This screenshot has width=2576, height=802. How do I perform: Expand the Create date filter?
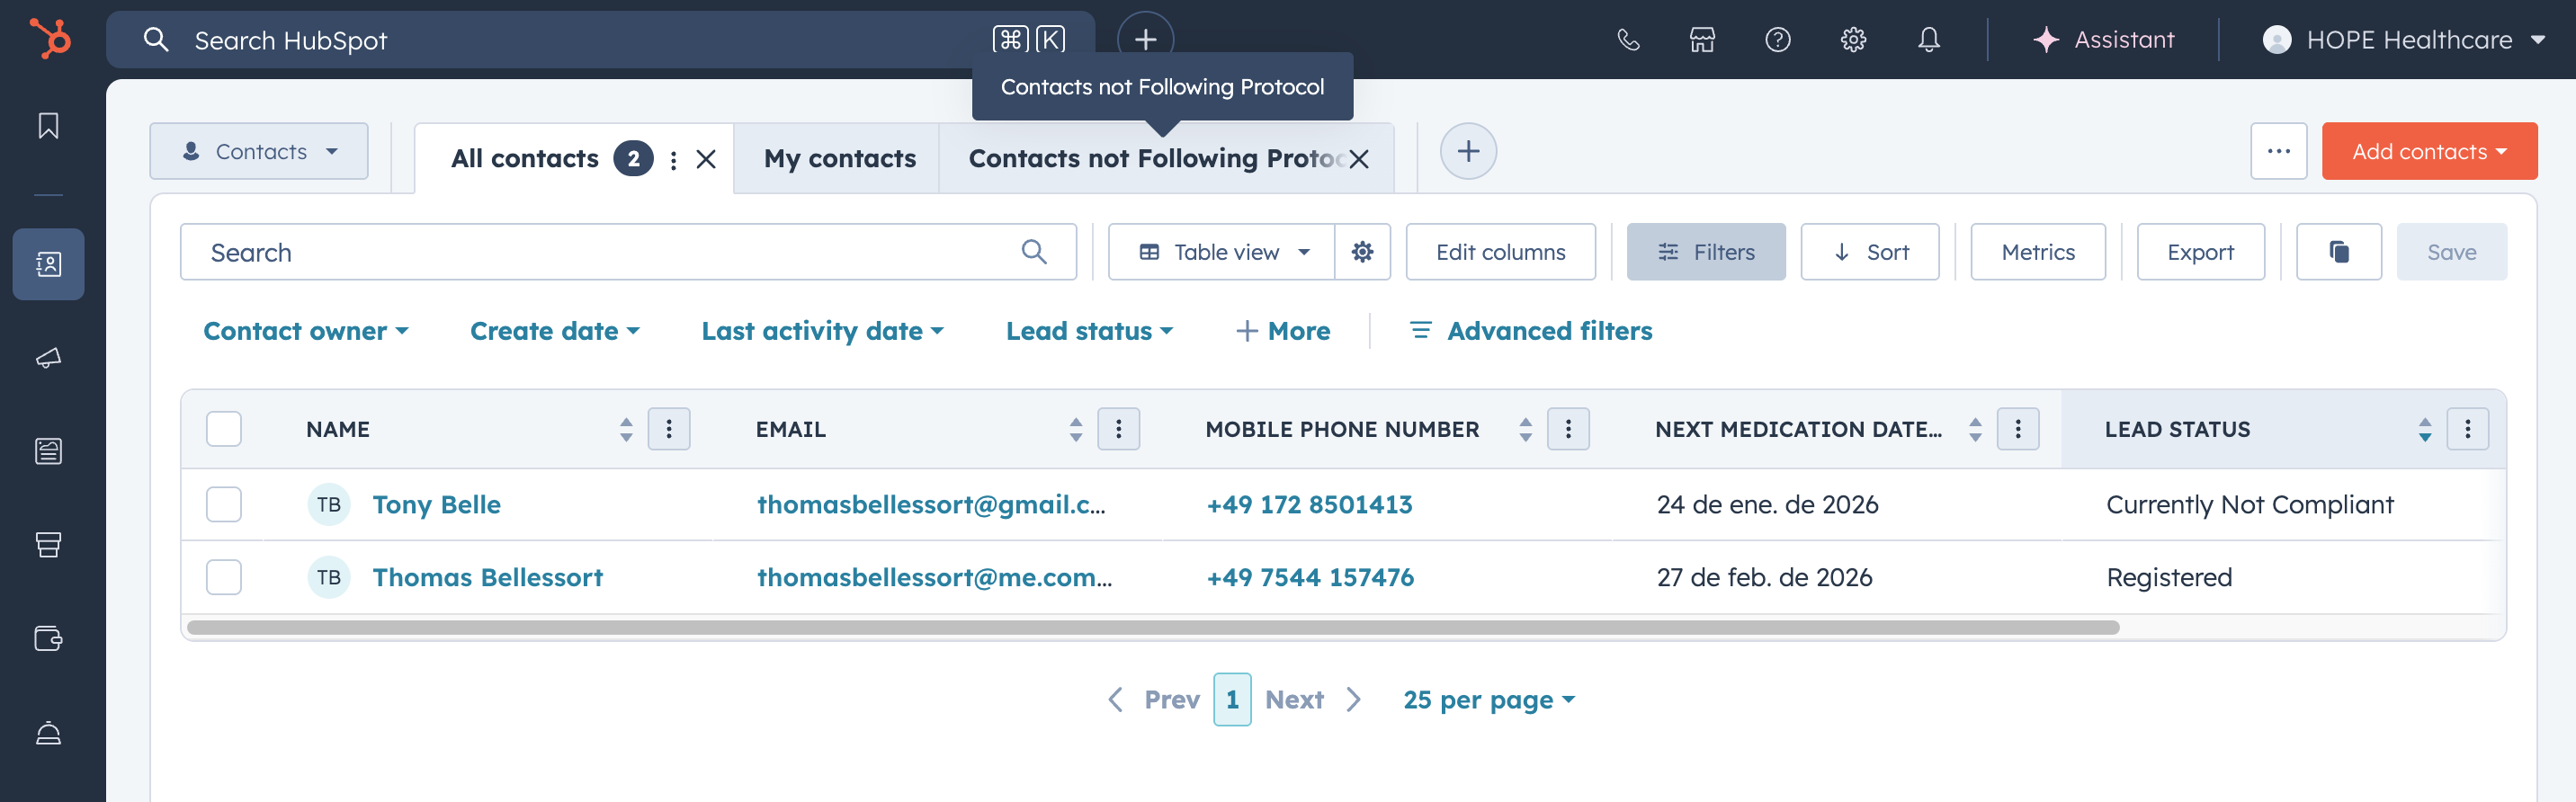[x=555, y=331]
